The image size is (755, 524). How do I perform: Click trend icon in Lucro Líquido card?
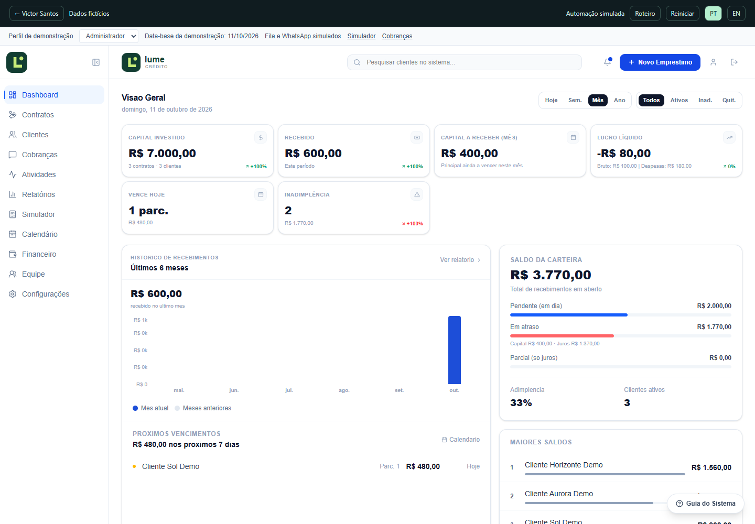[729, 137]
